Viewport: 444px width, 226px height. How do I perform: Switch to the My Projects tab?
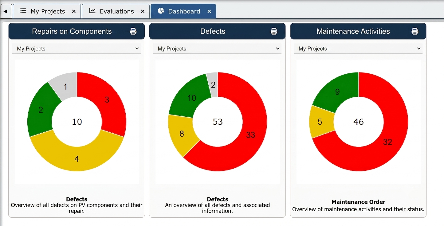(x=47, y=11)
